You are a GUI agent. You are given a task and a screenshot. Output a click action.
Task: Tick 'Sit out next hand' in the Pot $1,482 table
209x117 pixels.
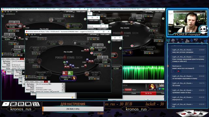coord(2,55)
